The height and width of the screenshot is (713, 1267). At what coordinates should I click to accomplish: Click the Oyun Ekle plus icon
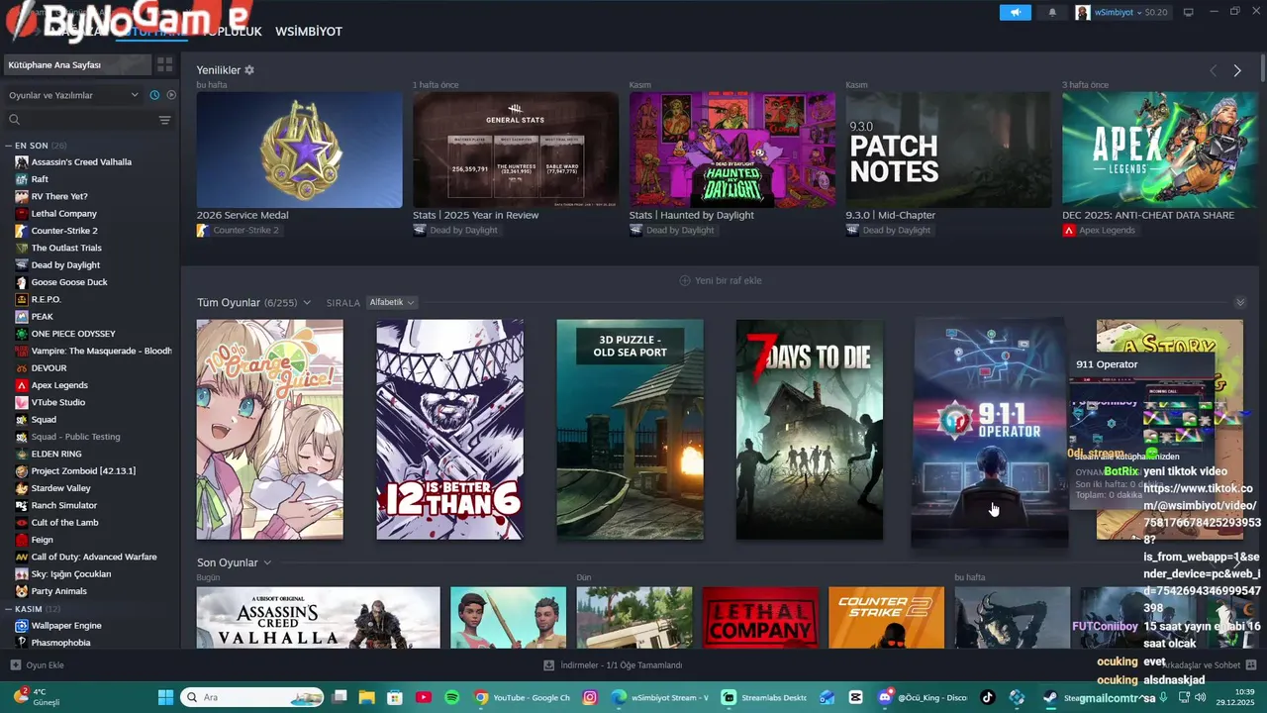[15, 665]
